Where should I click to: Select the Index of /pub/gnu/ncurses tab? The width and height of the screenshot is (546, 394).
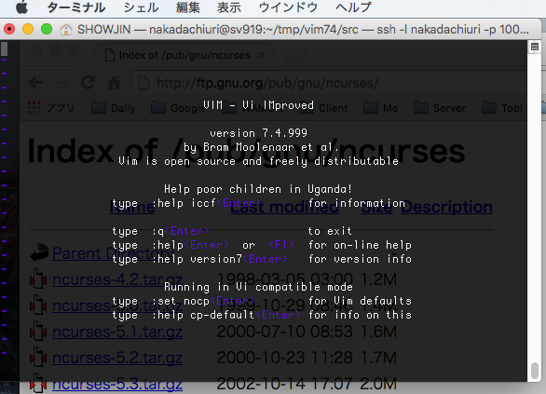pyautogui.click(x=184, y=55)
